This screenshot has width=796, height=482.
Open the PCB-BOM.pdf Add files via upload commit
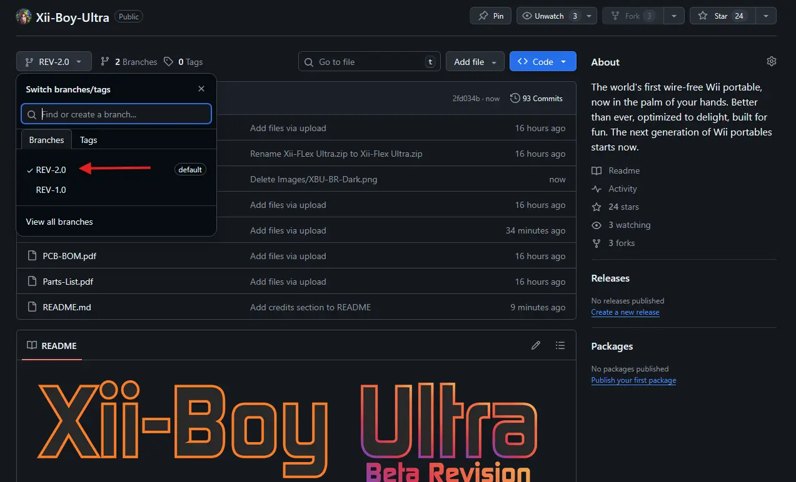288,256
